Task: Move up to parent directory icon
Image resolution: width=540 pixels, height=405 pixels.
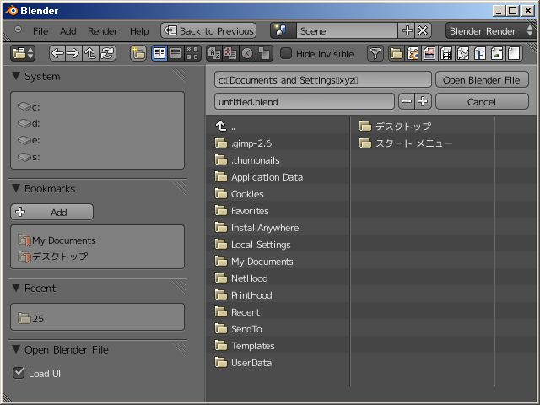Action: pos(90,53)
